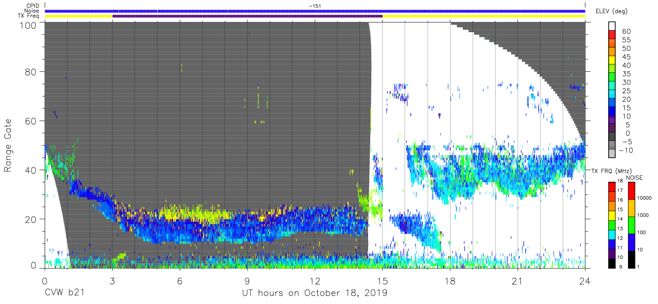
Task: Click the 24 tick on the UT hours axis
Action: [x=585, y=280]
